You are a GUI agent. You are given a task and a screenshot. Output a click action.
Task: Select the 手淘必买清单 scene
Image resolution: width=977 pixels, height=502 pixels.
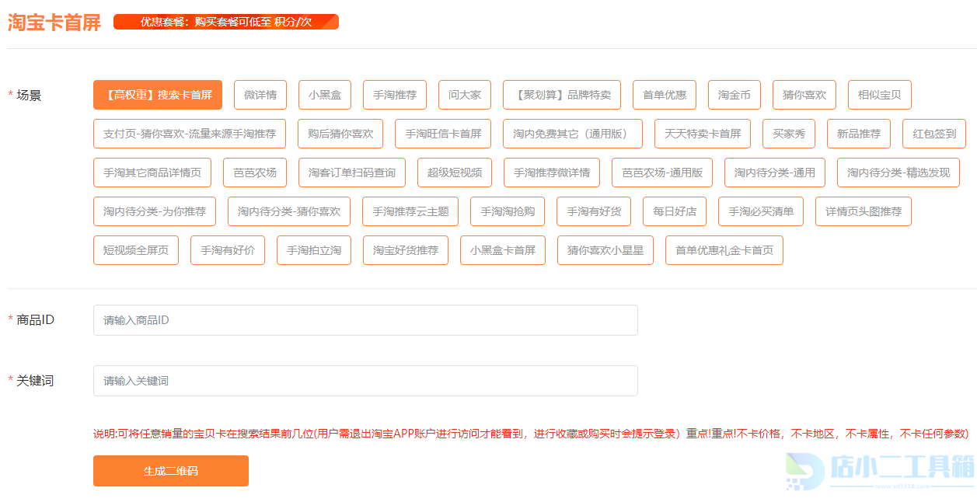[761, 211]
